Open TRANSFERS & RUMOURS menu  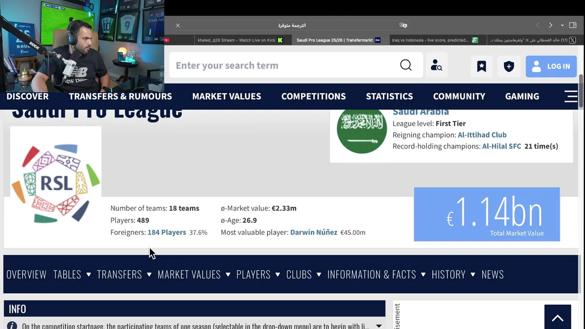(x=120, y=96)
